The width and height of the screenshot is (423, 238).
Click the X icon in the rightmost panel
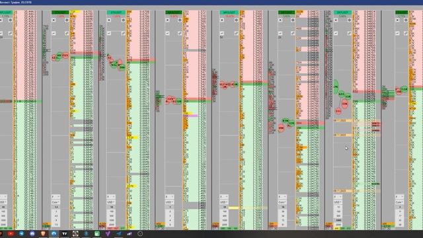point(398,20)
